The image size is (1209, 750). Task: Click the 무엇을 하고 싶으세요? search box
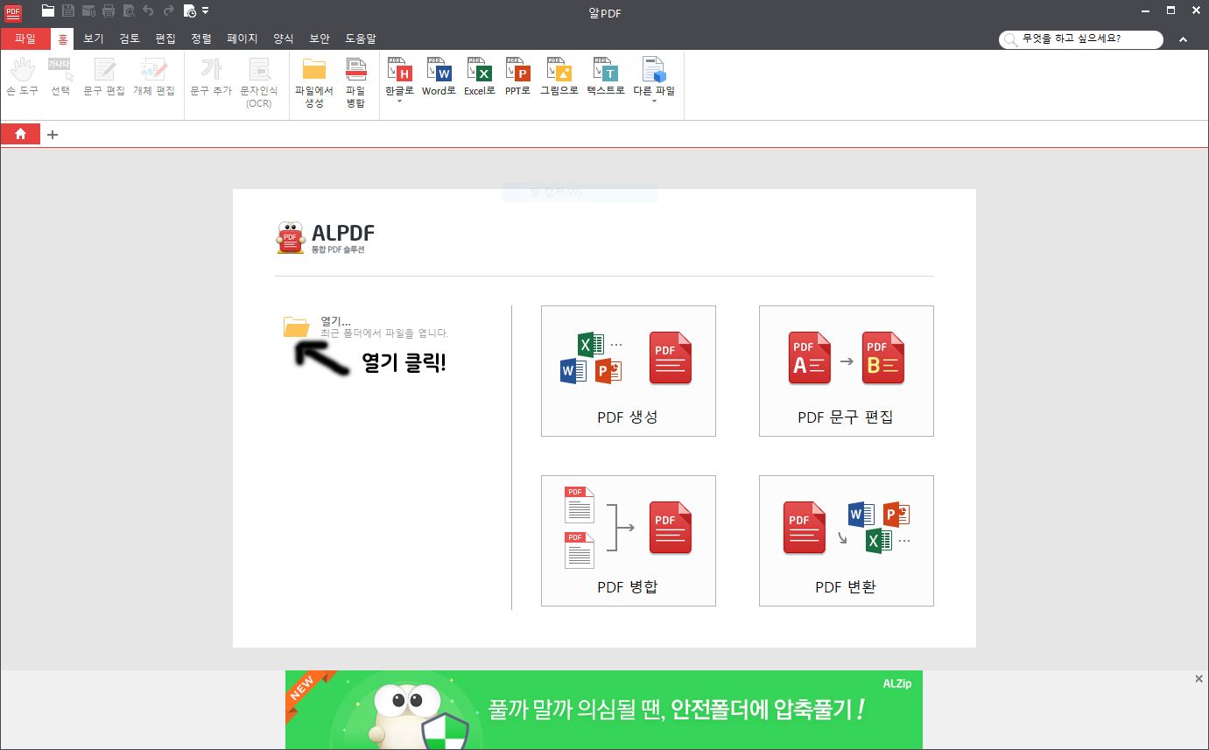pyautogui.click(x=1081, y=39)
